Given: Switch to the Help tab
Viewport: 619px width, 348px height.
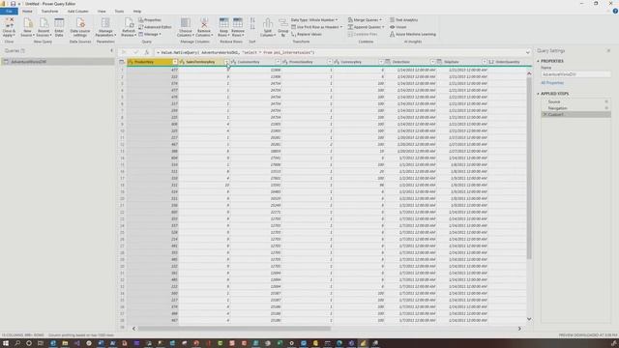Looking at the screenshot, I should (x=137, y=11).
